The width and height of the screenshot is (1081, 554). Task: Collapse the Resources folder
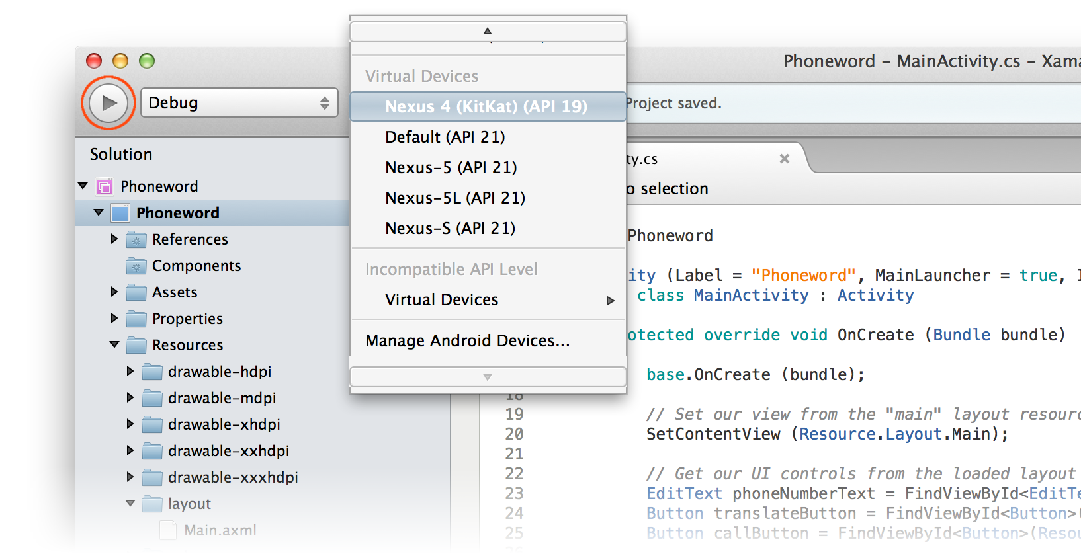(114, 344)
